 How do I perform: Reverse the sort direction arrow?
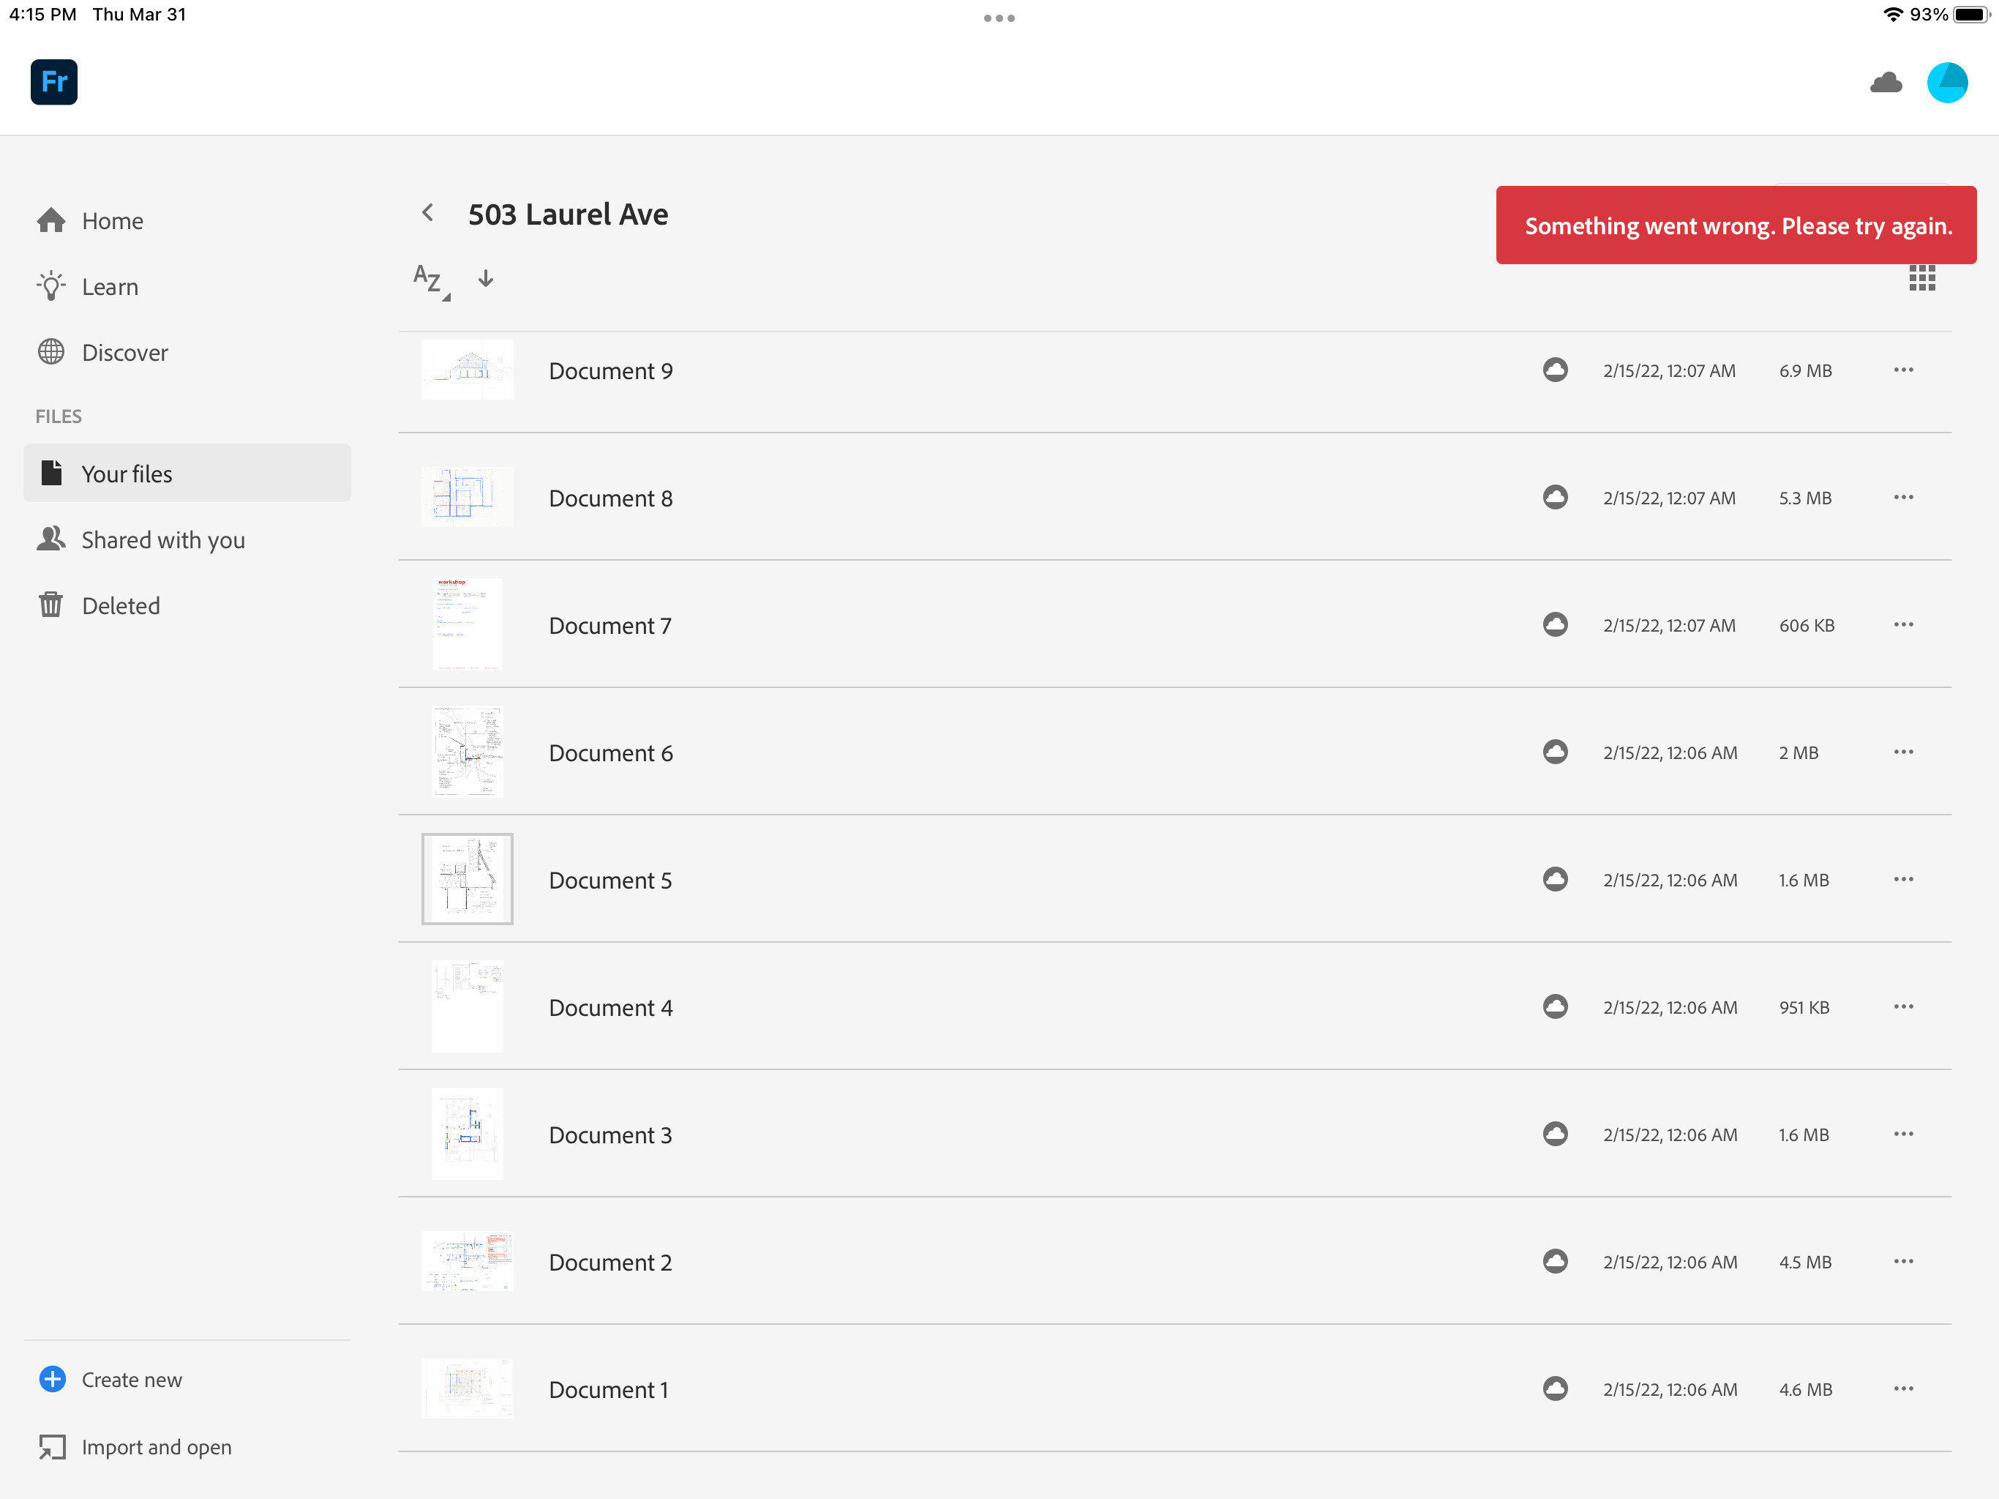485,280
